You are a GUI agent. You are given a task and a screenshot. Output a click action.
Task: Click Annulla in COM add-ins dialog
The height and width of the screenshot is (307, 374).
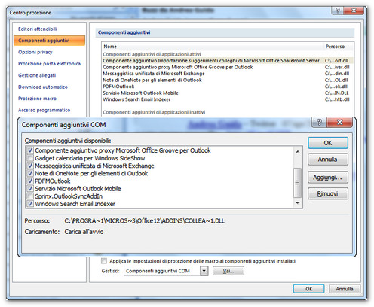point(328,160)
